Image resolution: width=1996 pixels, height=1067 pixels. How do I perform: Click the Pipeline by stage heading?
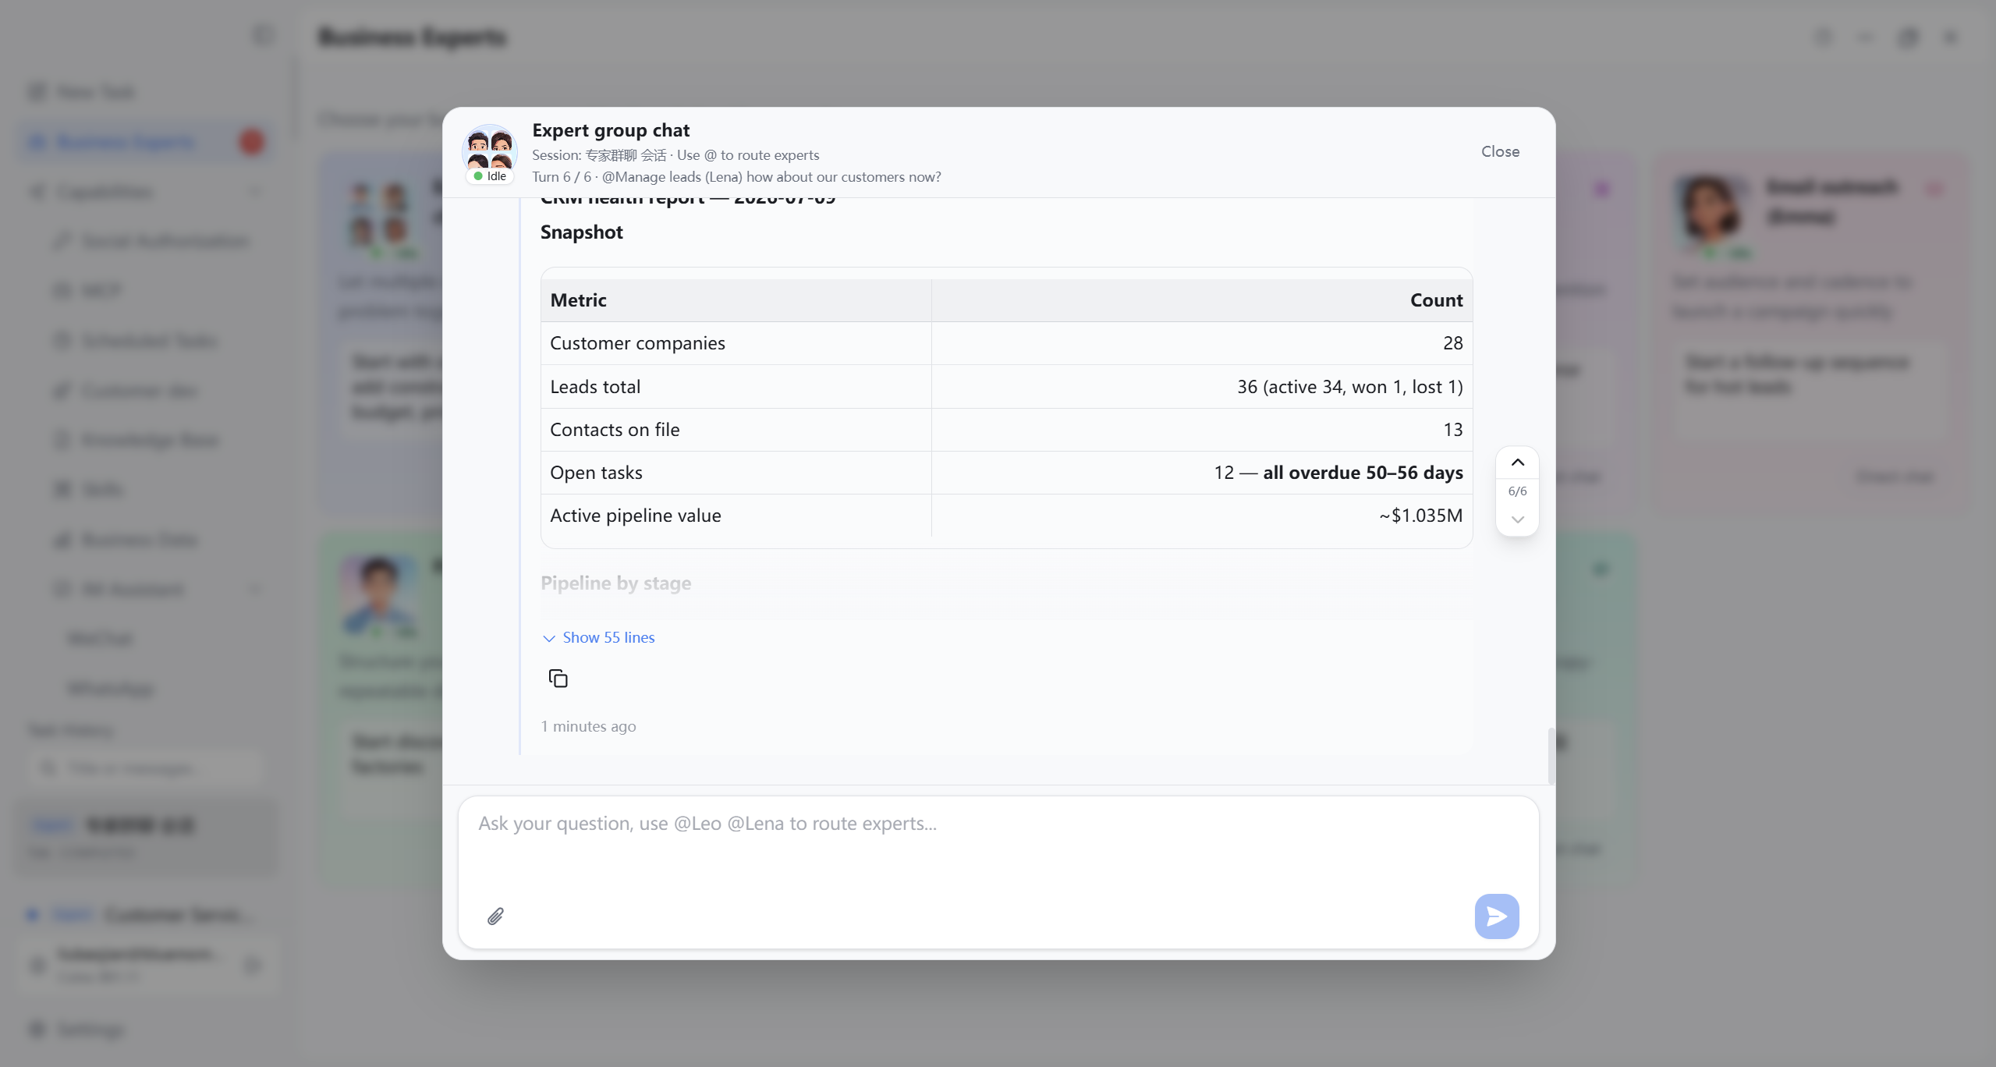(615, 583)
